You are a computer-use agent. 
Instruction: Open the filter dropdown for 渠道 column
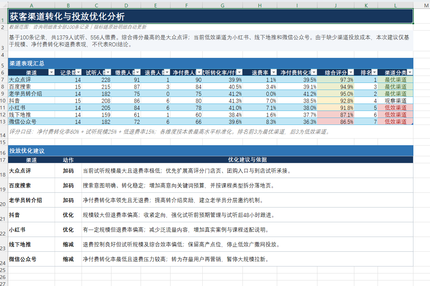tap(51, 72)
